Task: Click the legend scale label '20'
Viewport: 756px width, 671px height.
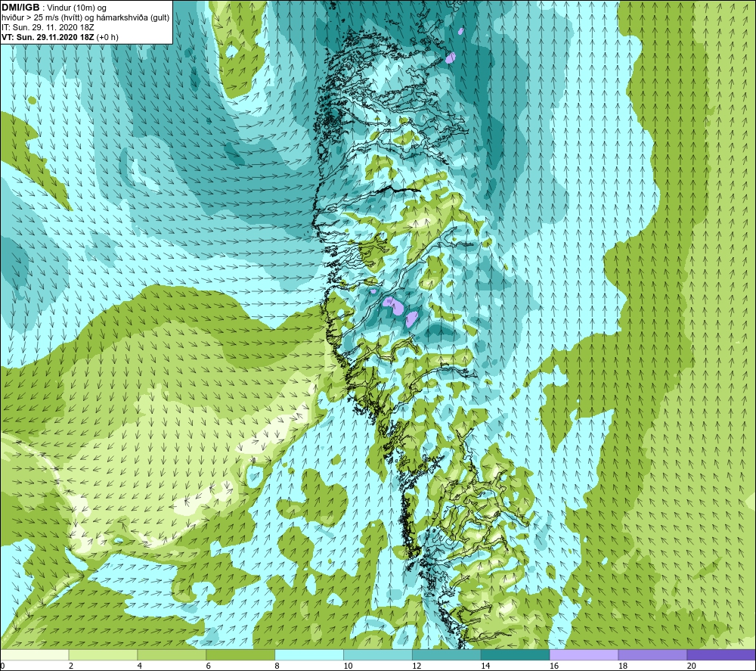Action: coord(692,666)
